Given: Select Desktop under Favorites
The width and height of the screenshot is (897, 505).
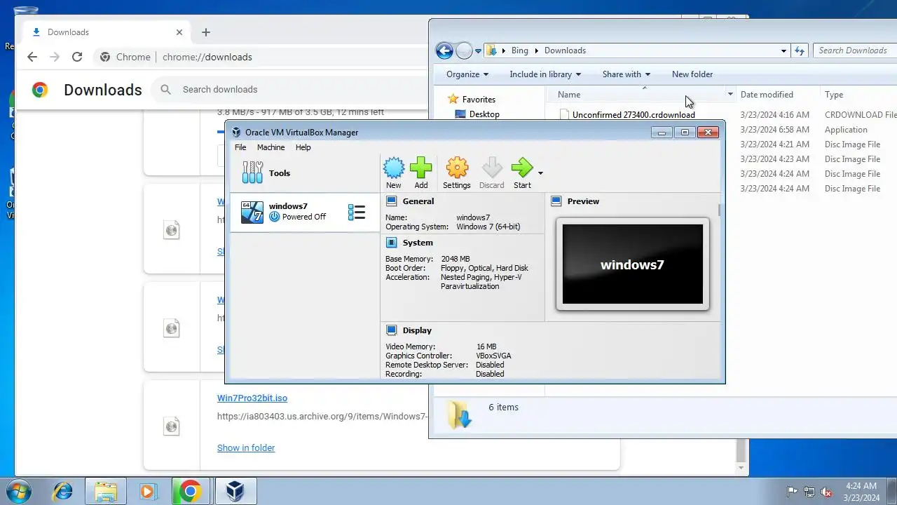Looking at the screenshot, I should pyautogui.click(x=484, y=114).
